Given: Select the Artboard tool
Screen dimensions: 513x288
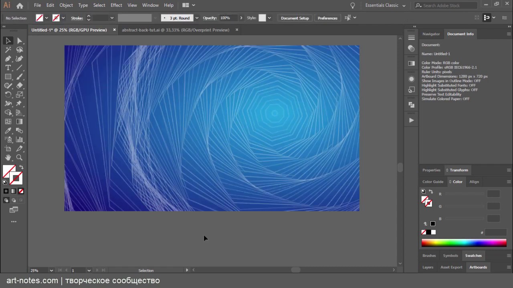Looking at the screenshot, I should 8,149.
